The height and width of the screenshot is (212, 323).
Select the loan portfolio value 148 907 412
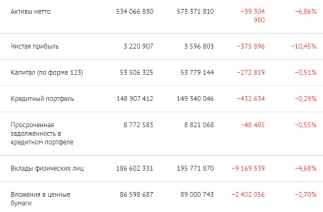135,99
